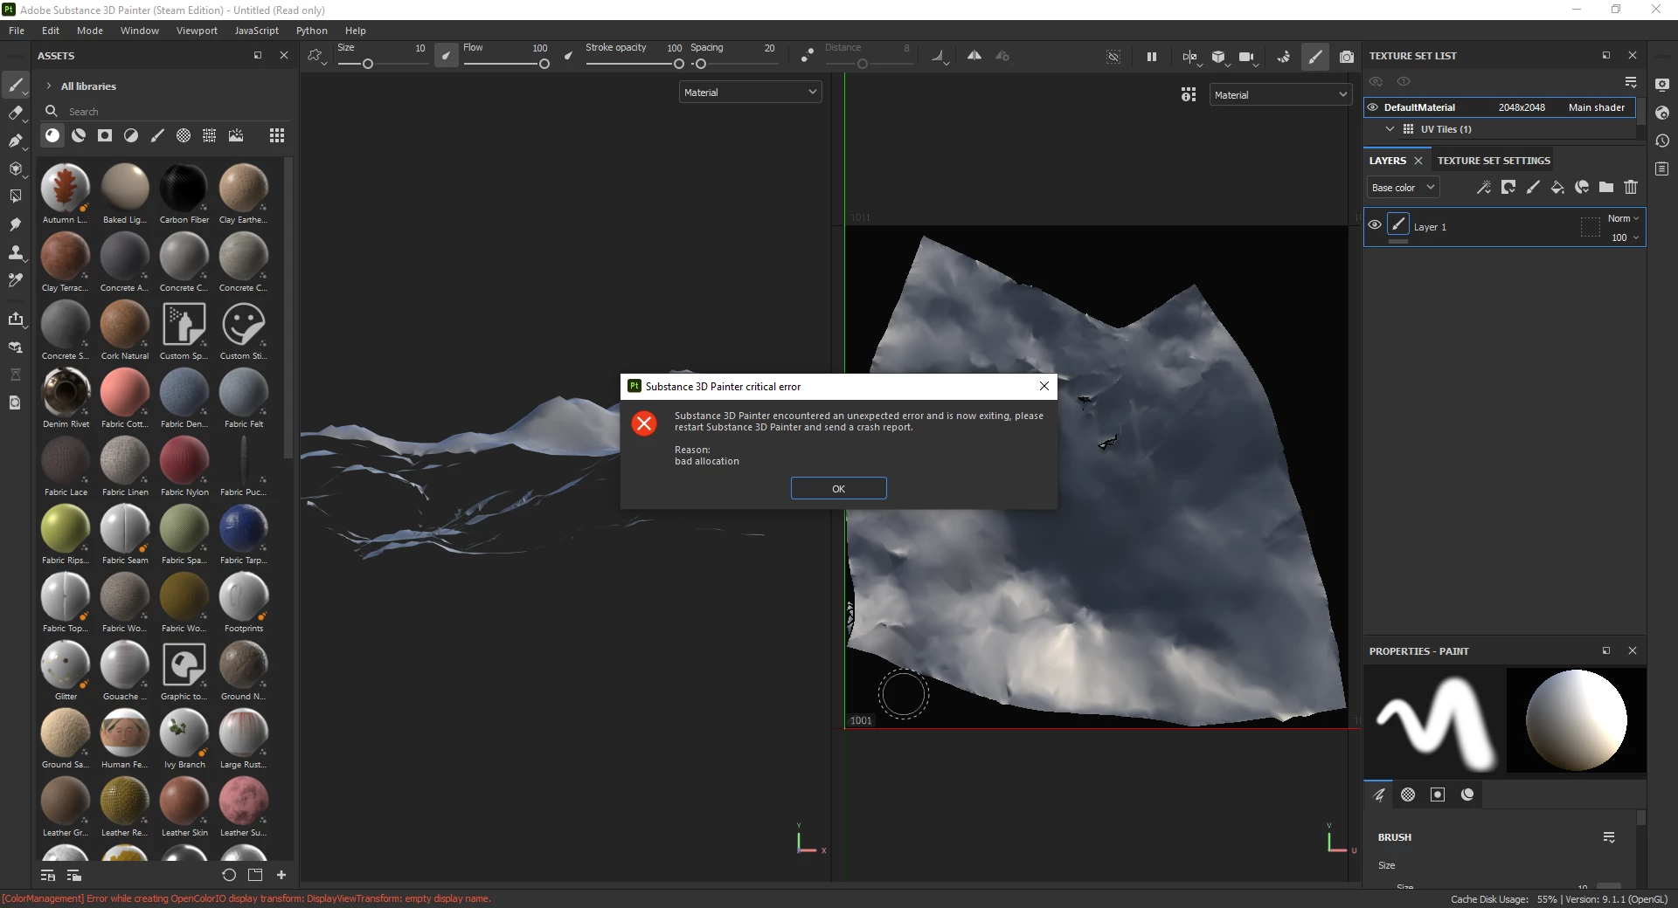Close the Properties - Paint panel
The image size is (1678, 908).
(x=1633, y=650)
